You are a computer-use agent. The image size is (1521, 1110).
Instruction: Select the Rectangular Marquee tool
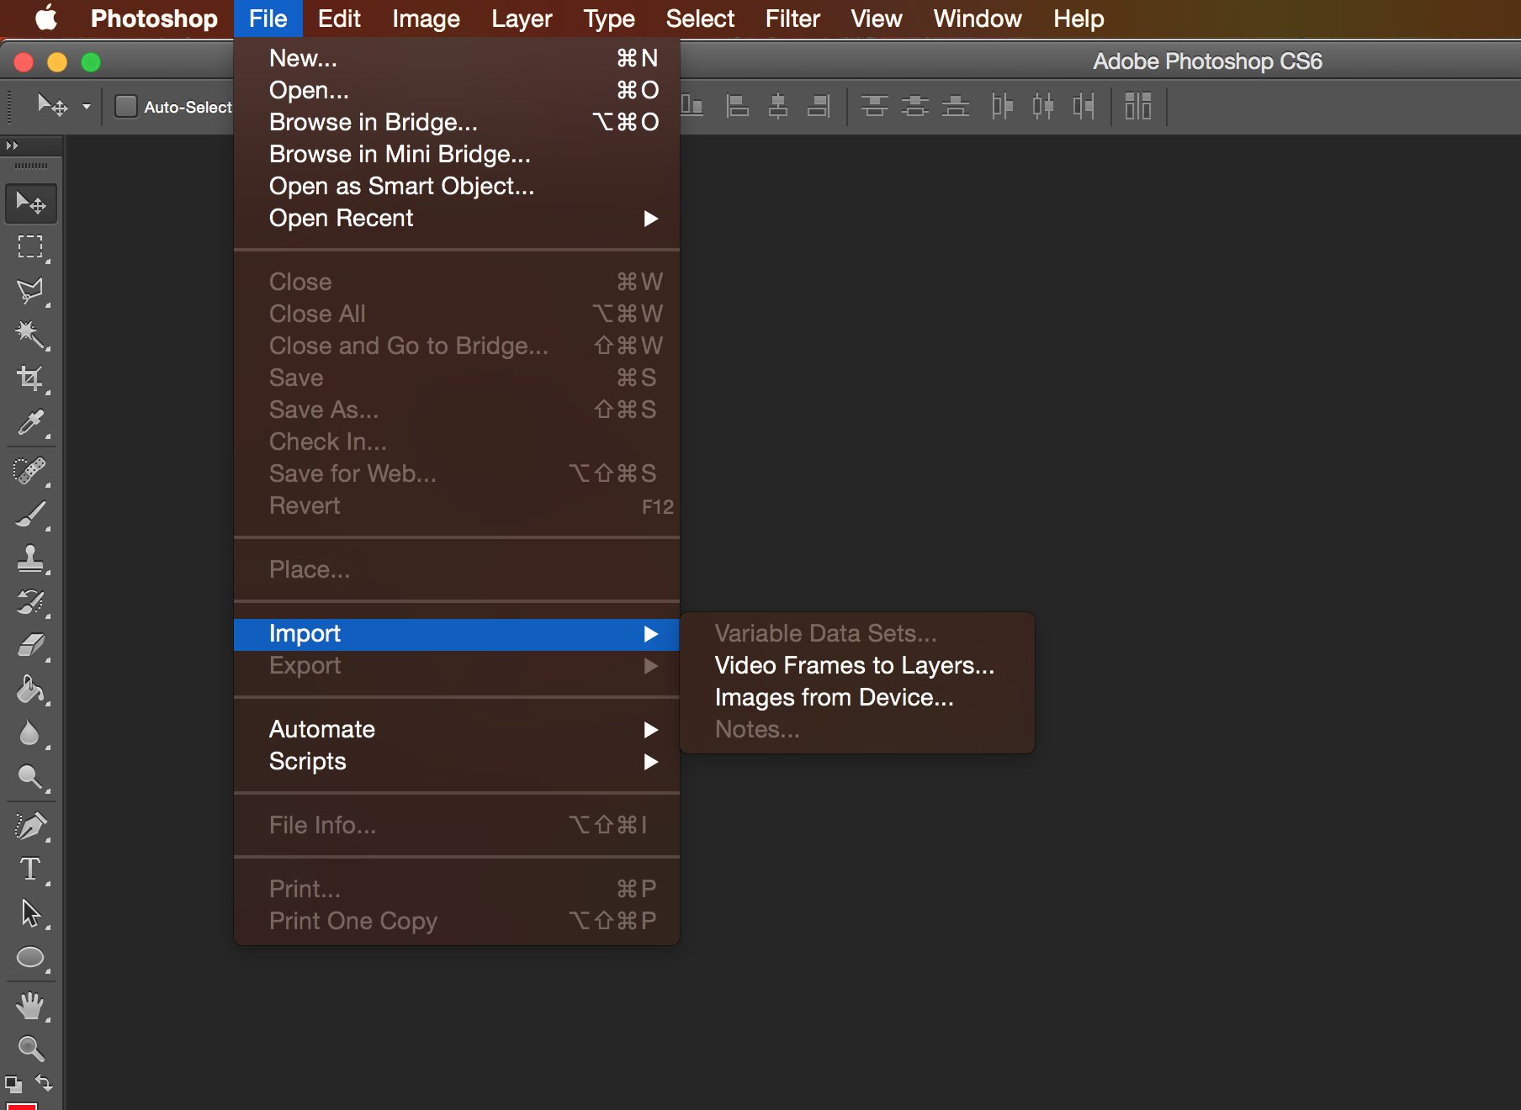[x=31, y=247]
